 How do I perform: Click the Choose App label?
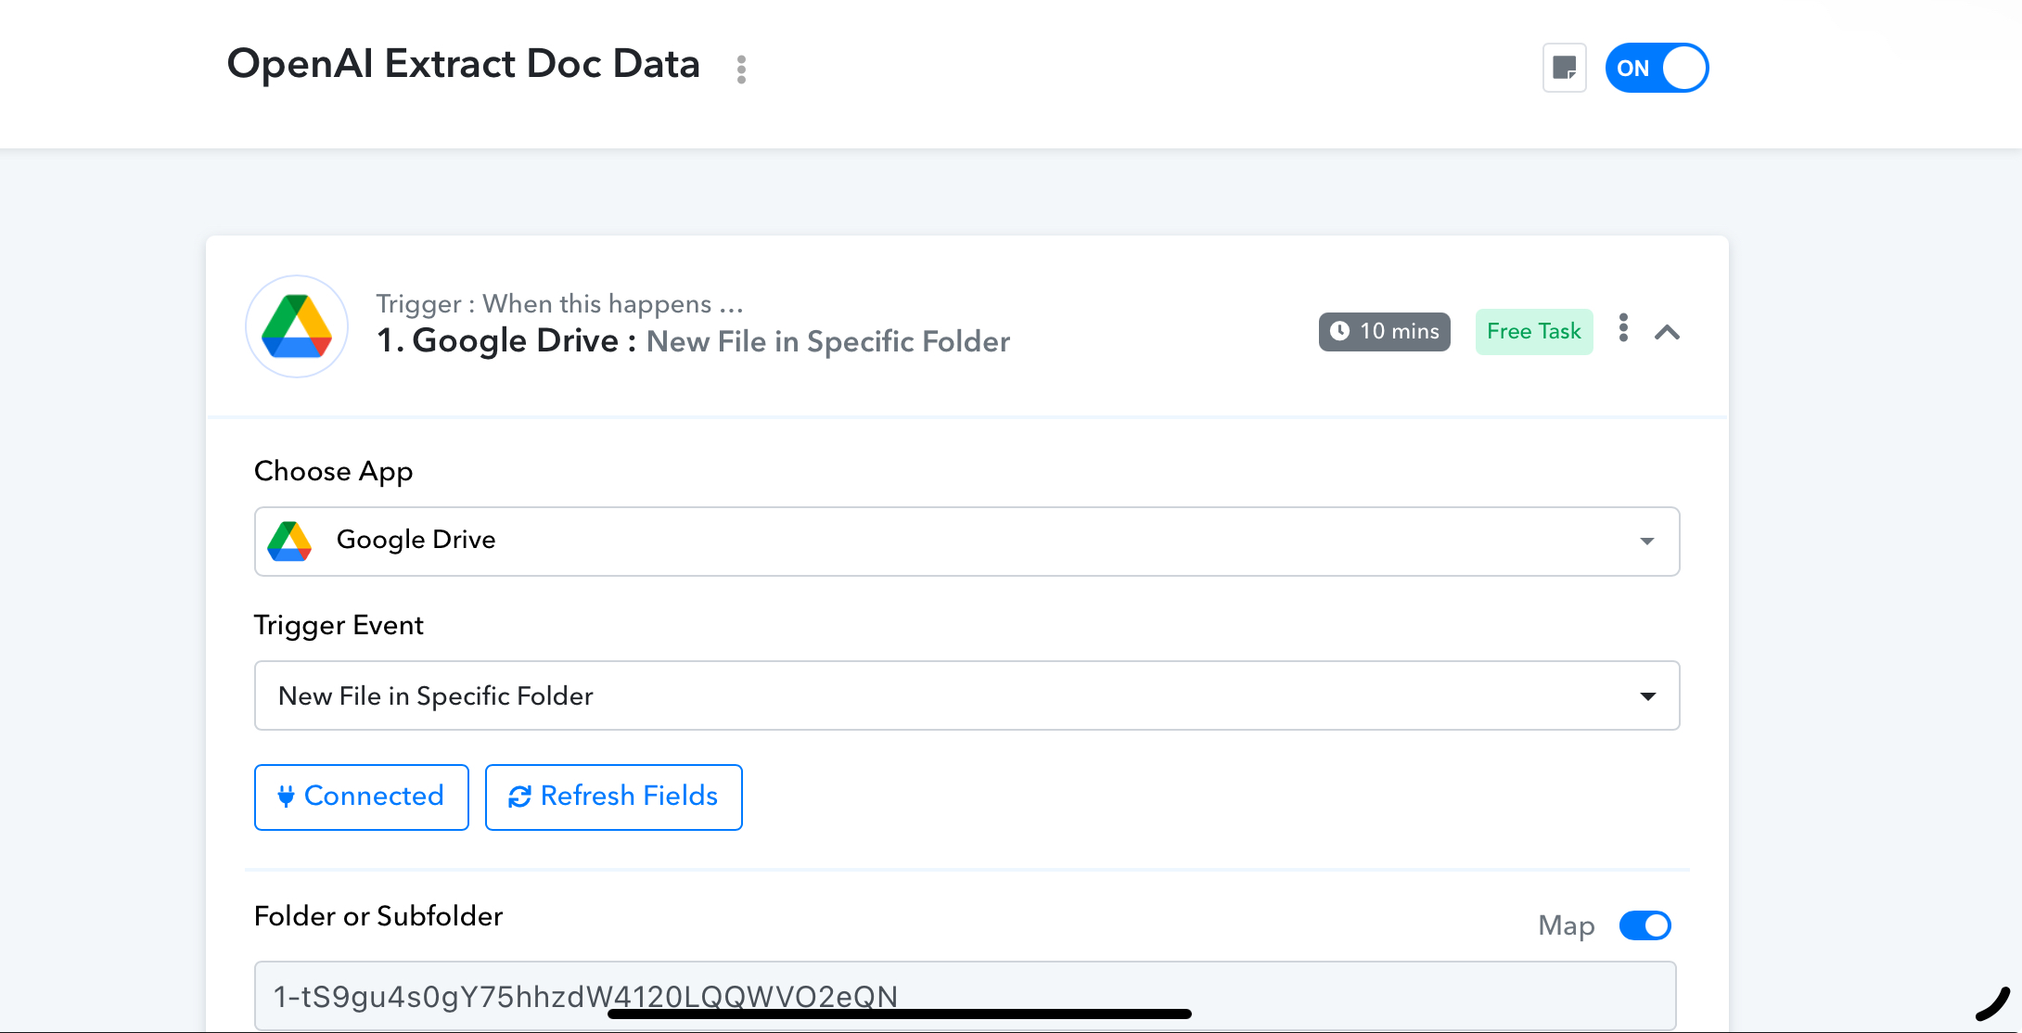coord(334,471)
